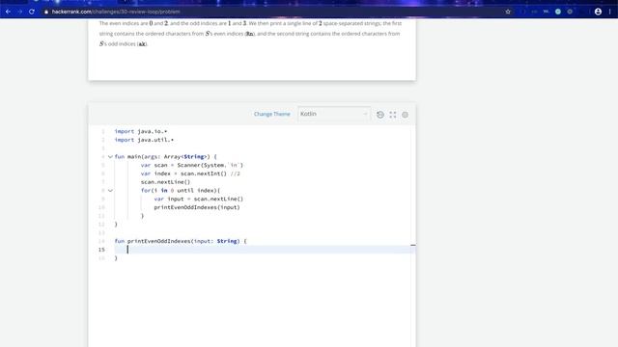This screenshot has width=618, height=347.
Task: Reset code using the history icon
Action: point(379,115)
